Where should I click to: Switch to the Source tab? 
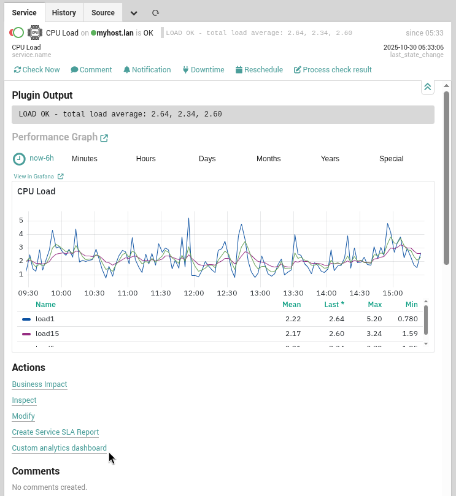[102, 12]
